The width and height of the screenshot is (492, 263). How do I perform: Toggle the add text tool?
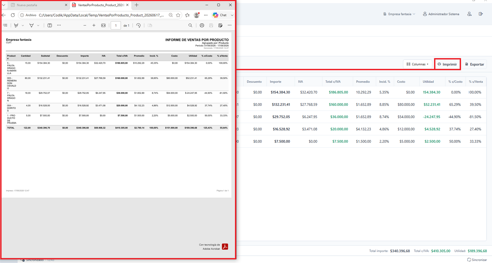coord(50,26)
